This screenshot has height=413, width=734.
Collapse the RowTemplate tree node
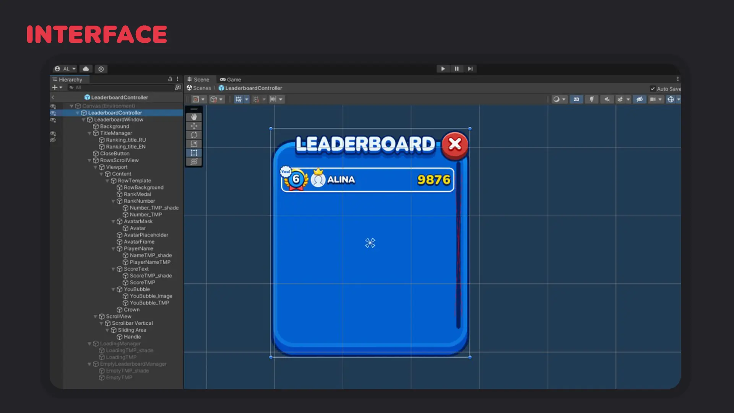(x=107, y=181)
